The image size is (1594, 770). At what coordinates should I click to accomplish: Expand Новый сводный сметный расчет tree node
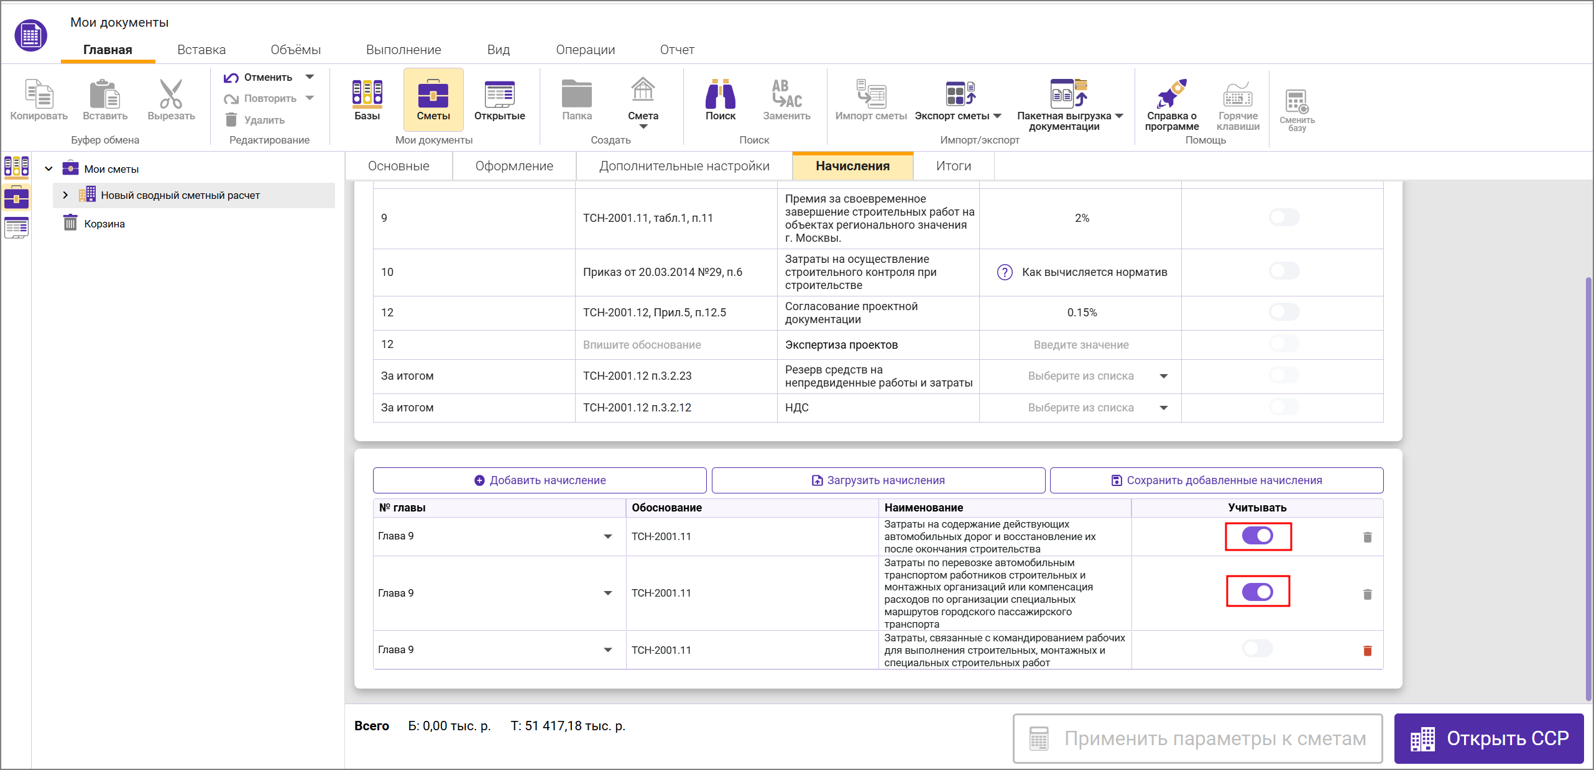click(x=65, y=195)
